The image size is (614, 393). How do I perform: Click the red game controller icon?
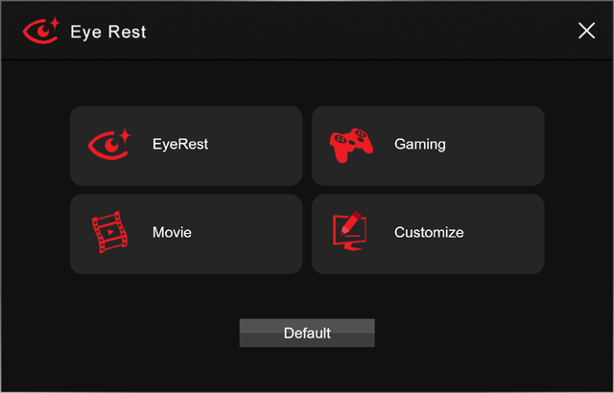352,146
